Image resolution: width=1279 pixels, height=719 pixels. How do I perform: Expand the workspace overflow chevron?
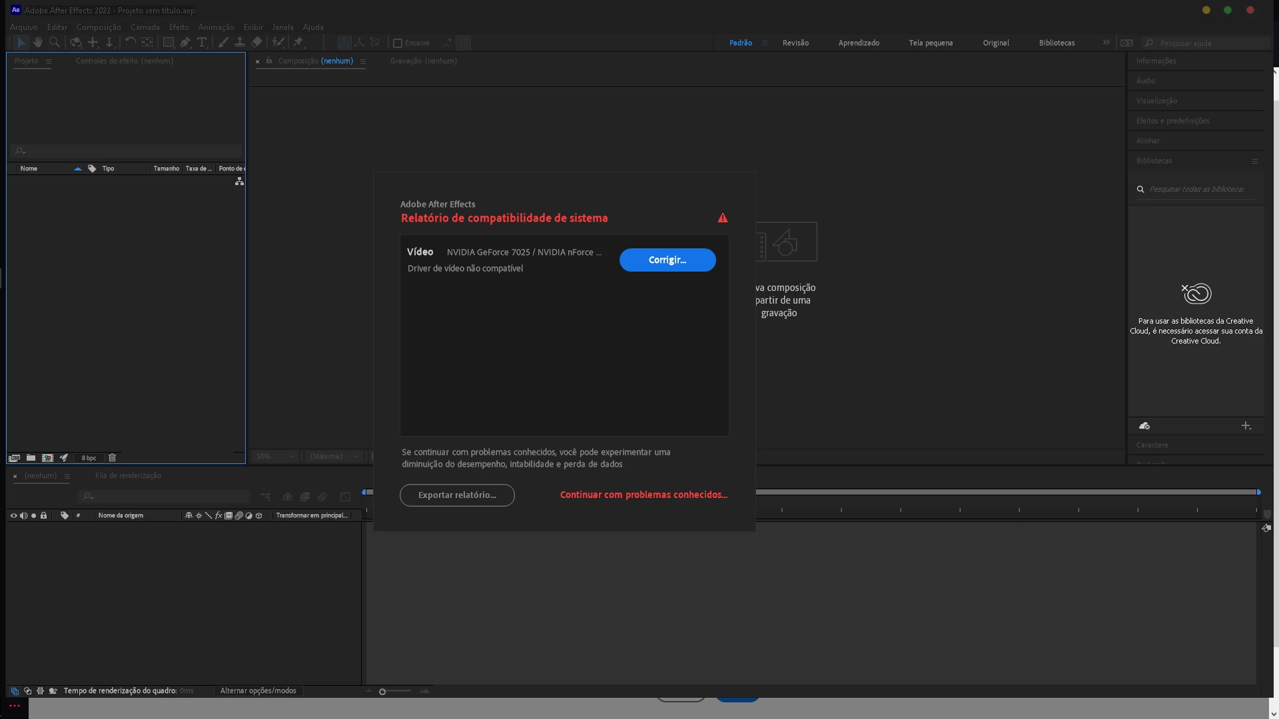(1106, 43)
